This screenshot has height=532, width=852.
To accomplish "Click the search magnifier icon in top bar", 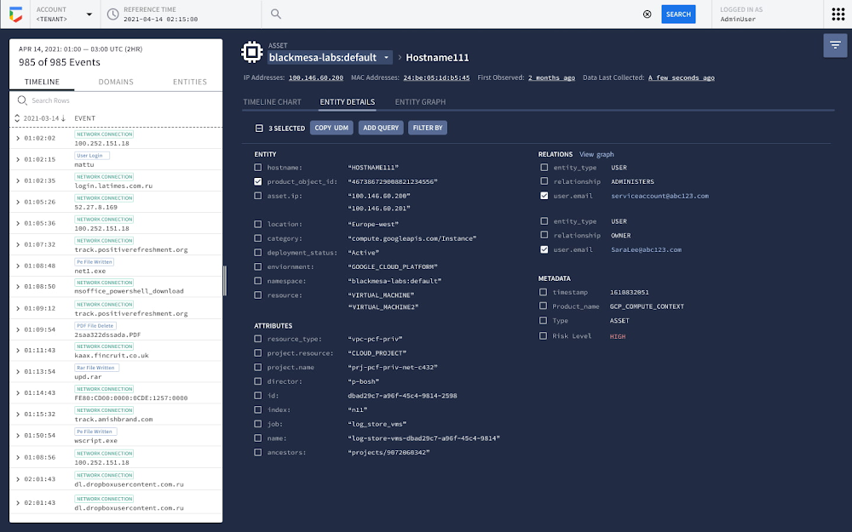I will [x=276, y=14].
